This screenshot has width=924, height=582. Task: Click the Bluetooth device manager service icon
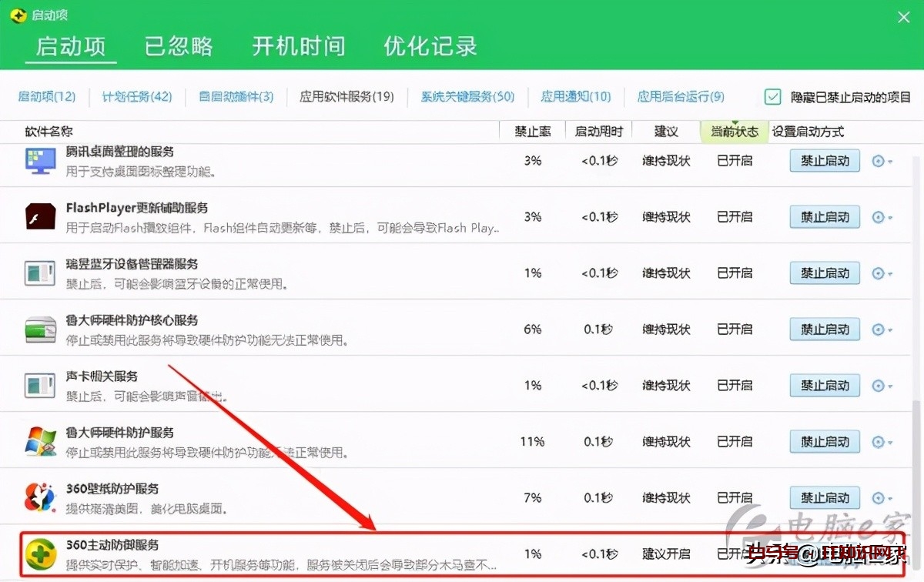(40, 273)
